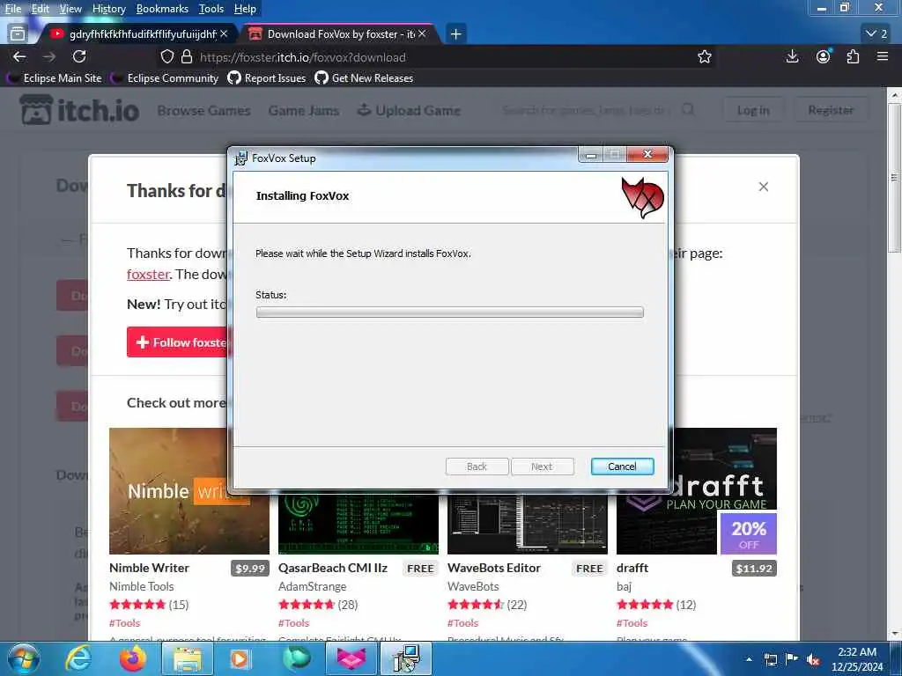The height and width of the screenshot is (676, 902).
Task: Close the Download FoxVox tab
Action: click(x=422, y=34)
